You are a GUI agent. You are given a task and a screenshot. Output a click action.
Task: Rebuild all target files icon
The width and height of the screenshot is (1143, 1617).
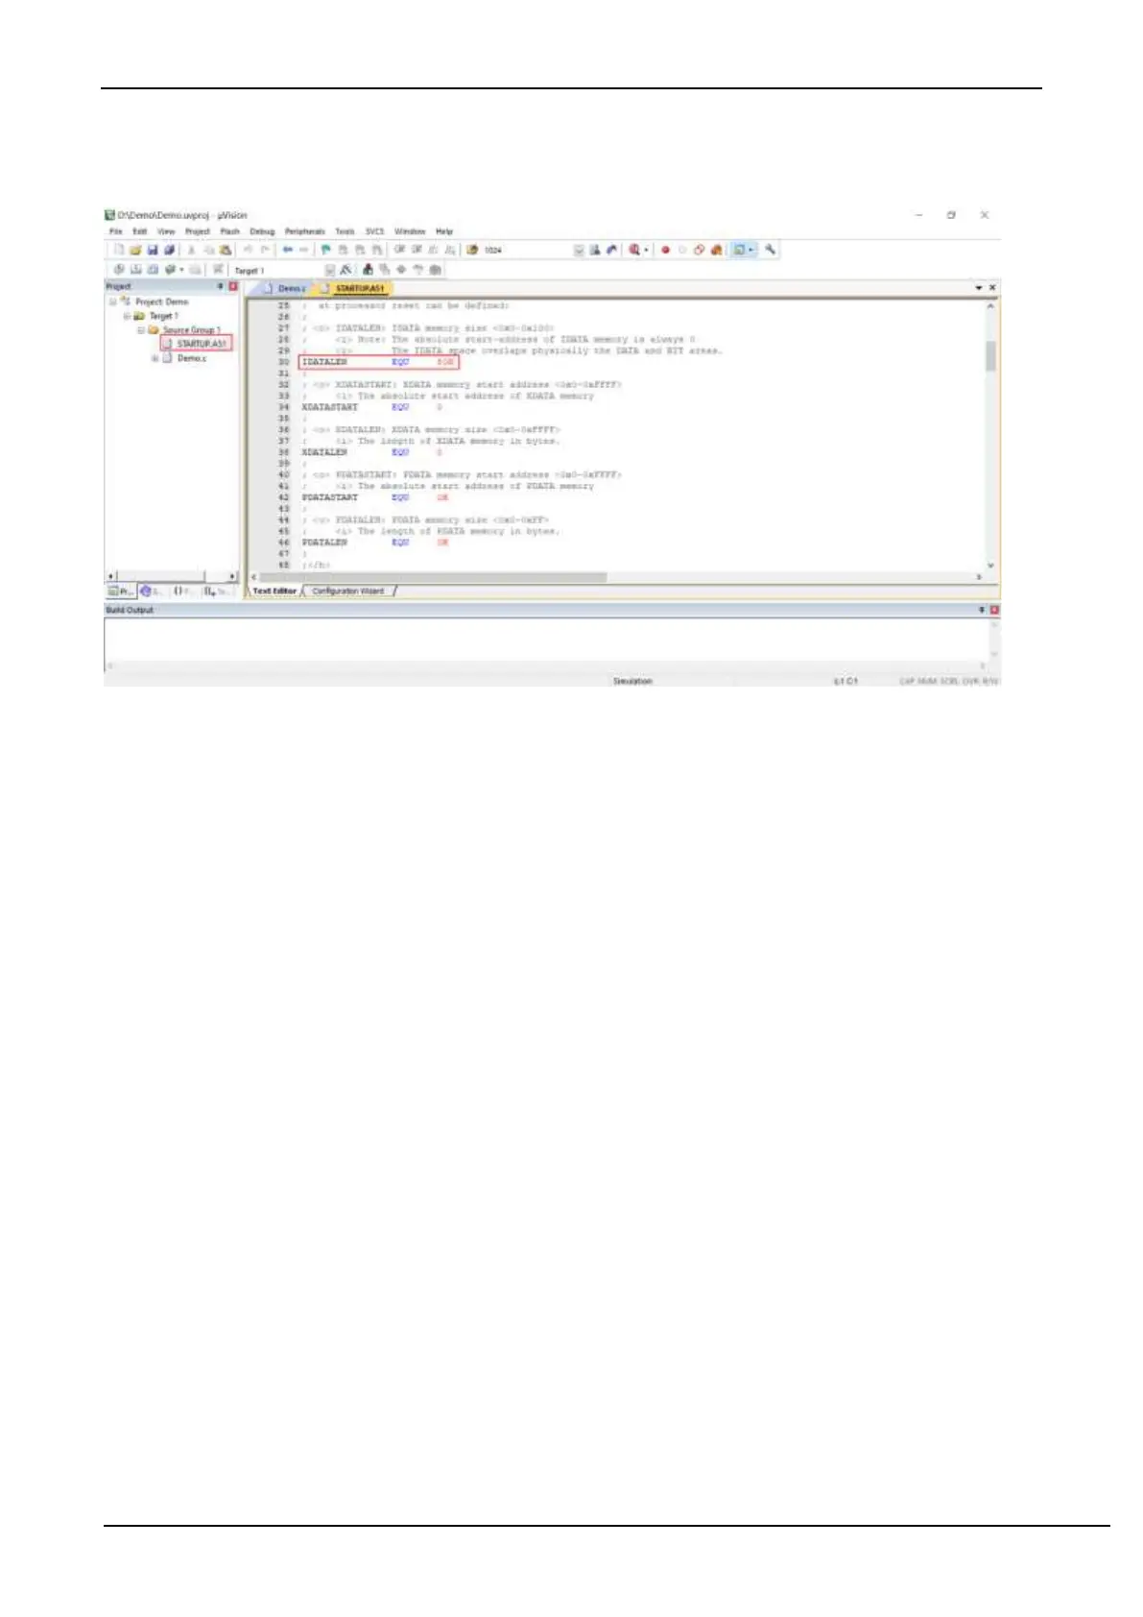coord(153,270)
